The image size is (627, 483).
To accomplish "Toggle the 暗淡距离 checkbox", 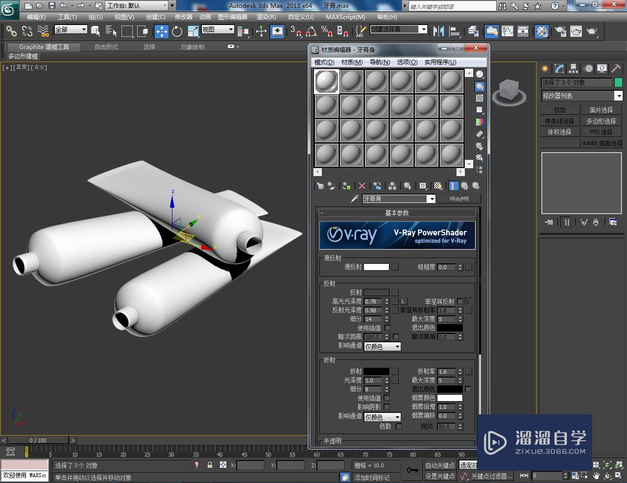I will point(396,337).
